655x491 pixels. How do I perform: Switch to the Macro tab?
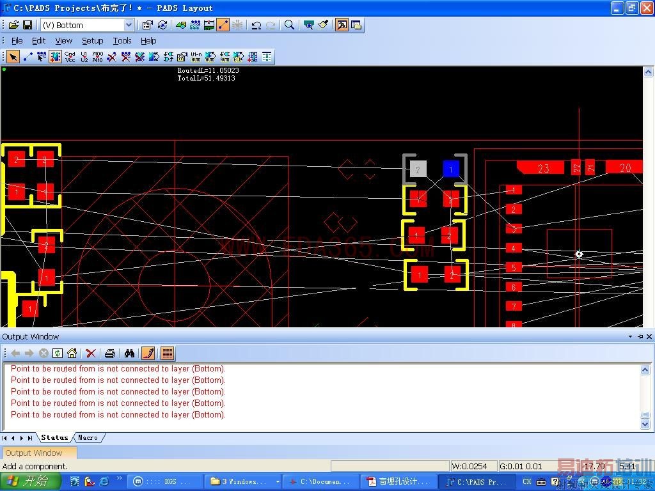[88, 438]
